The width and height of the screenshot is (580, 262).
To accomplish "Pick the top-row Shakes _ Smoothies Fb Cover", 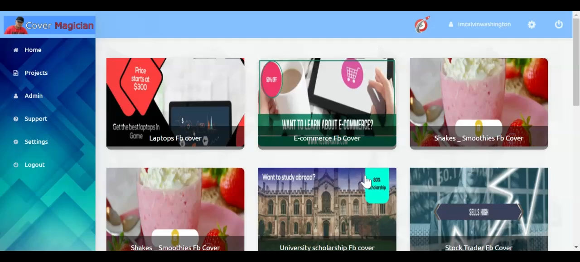I will point(479,103).
